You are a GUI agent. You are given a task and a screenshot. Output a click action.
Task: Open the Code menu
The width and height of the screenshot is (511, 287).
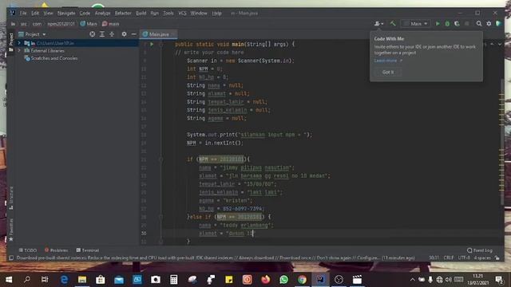click(85, 13)
